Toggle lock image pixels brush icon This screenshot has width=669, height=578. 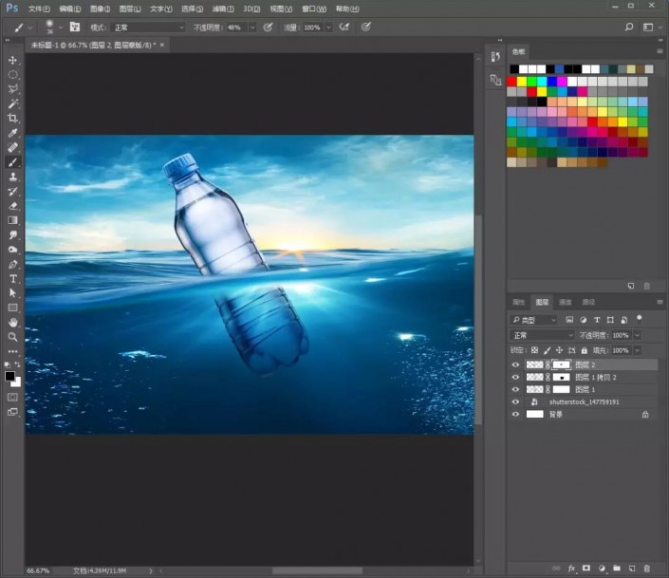[x=547, y=350]
